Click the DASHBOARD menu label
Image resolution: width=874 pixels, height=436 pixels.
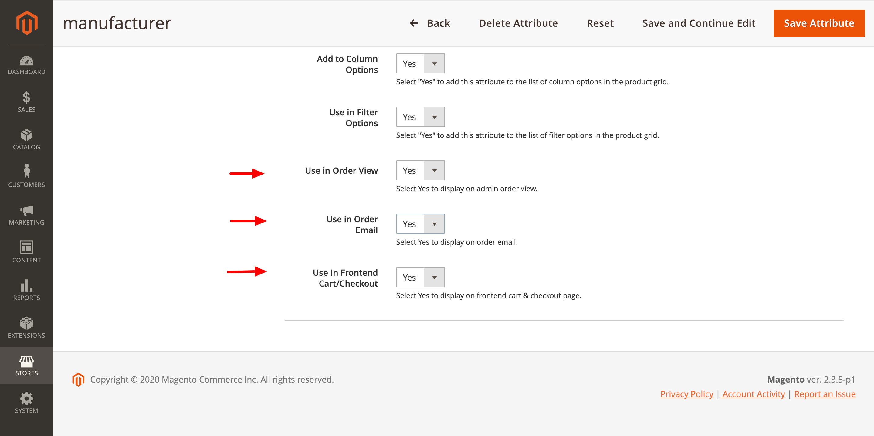26,72
